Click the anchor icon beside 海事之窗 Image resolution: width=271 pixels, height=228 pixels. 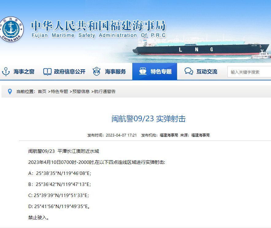coord(6,71)
